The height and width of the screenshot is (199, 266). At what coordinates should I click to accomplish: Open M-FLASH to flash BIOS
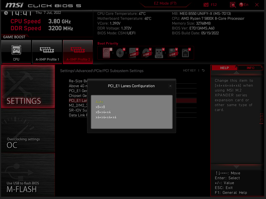pyautogui.click(x=28, y=175)
